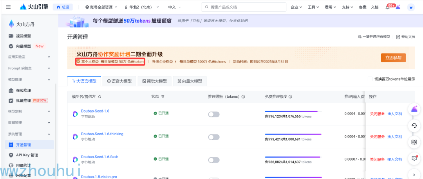Image resolution: width=423 pixels, height=179 pixels.
Task: Open the 工具 top menu
Action: (313, 7)
